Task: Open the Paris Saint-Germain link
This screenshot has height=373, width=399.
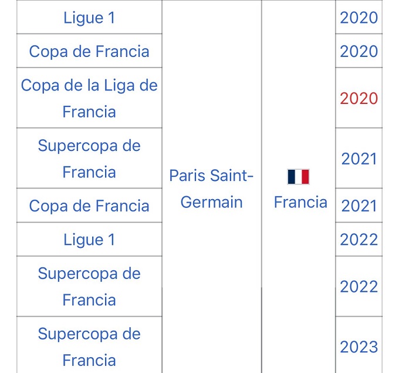Action: (211, 189)
